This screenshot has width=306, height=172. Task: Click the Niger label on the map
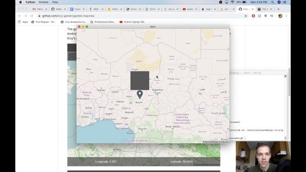tap(135, 69)
